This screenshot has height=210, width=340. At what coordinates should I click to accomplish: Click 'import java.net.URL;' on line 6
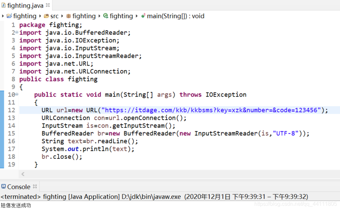57,64
